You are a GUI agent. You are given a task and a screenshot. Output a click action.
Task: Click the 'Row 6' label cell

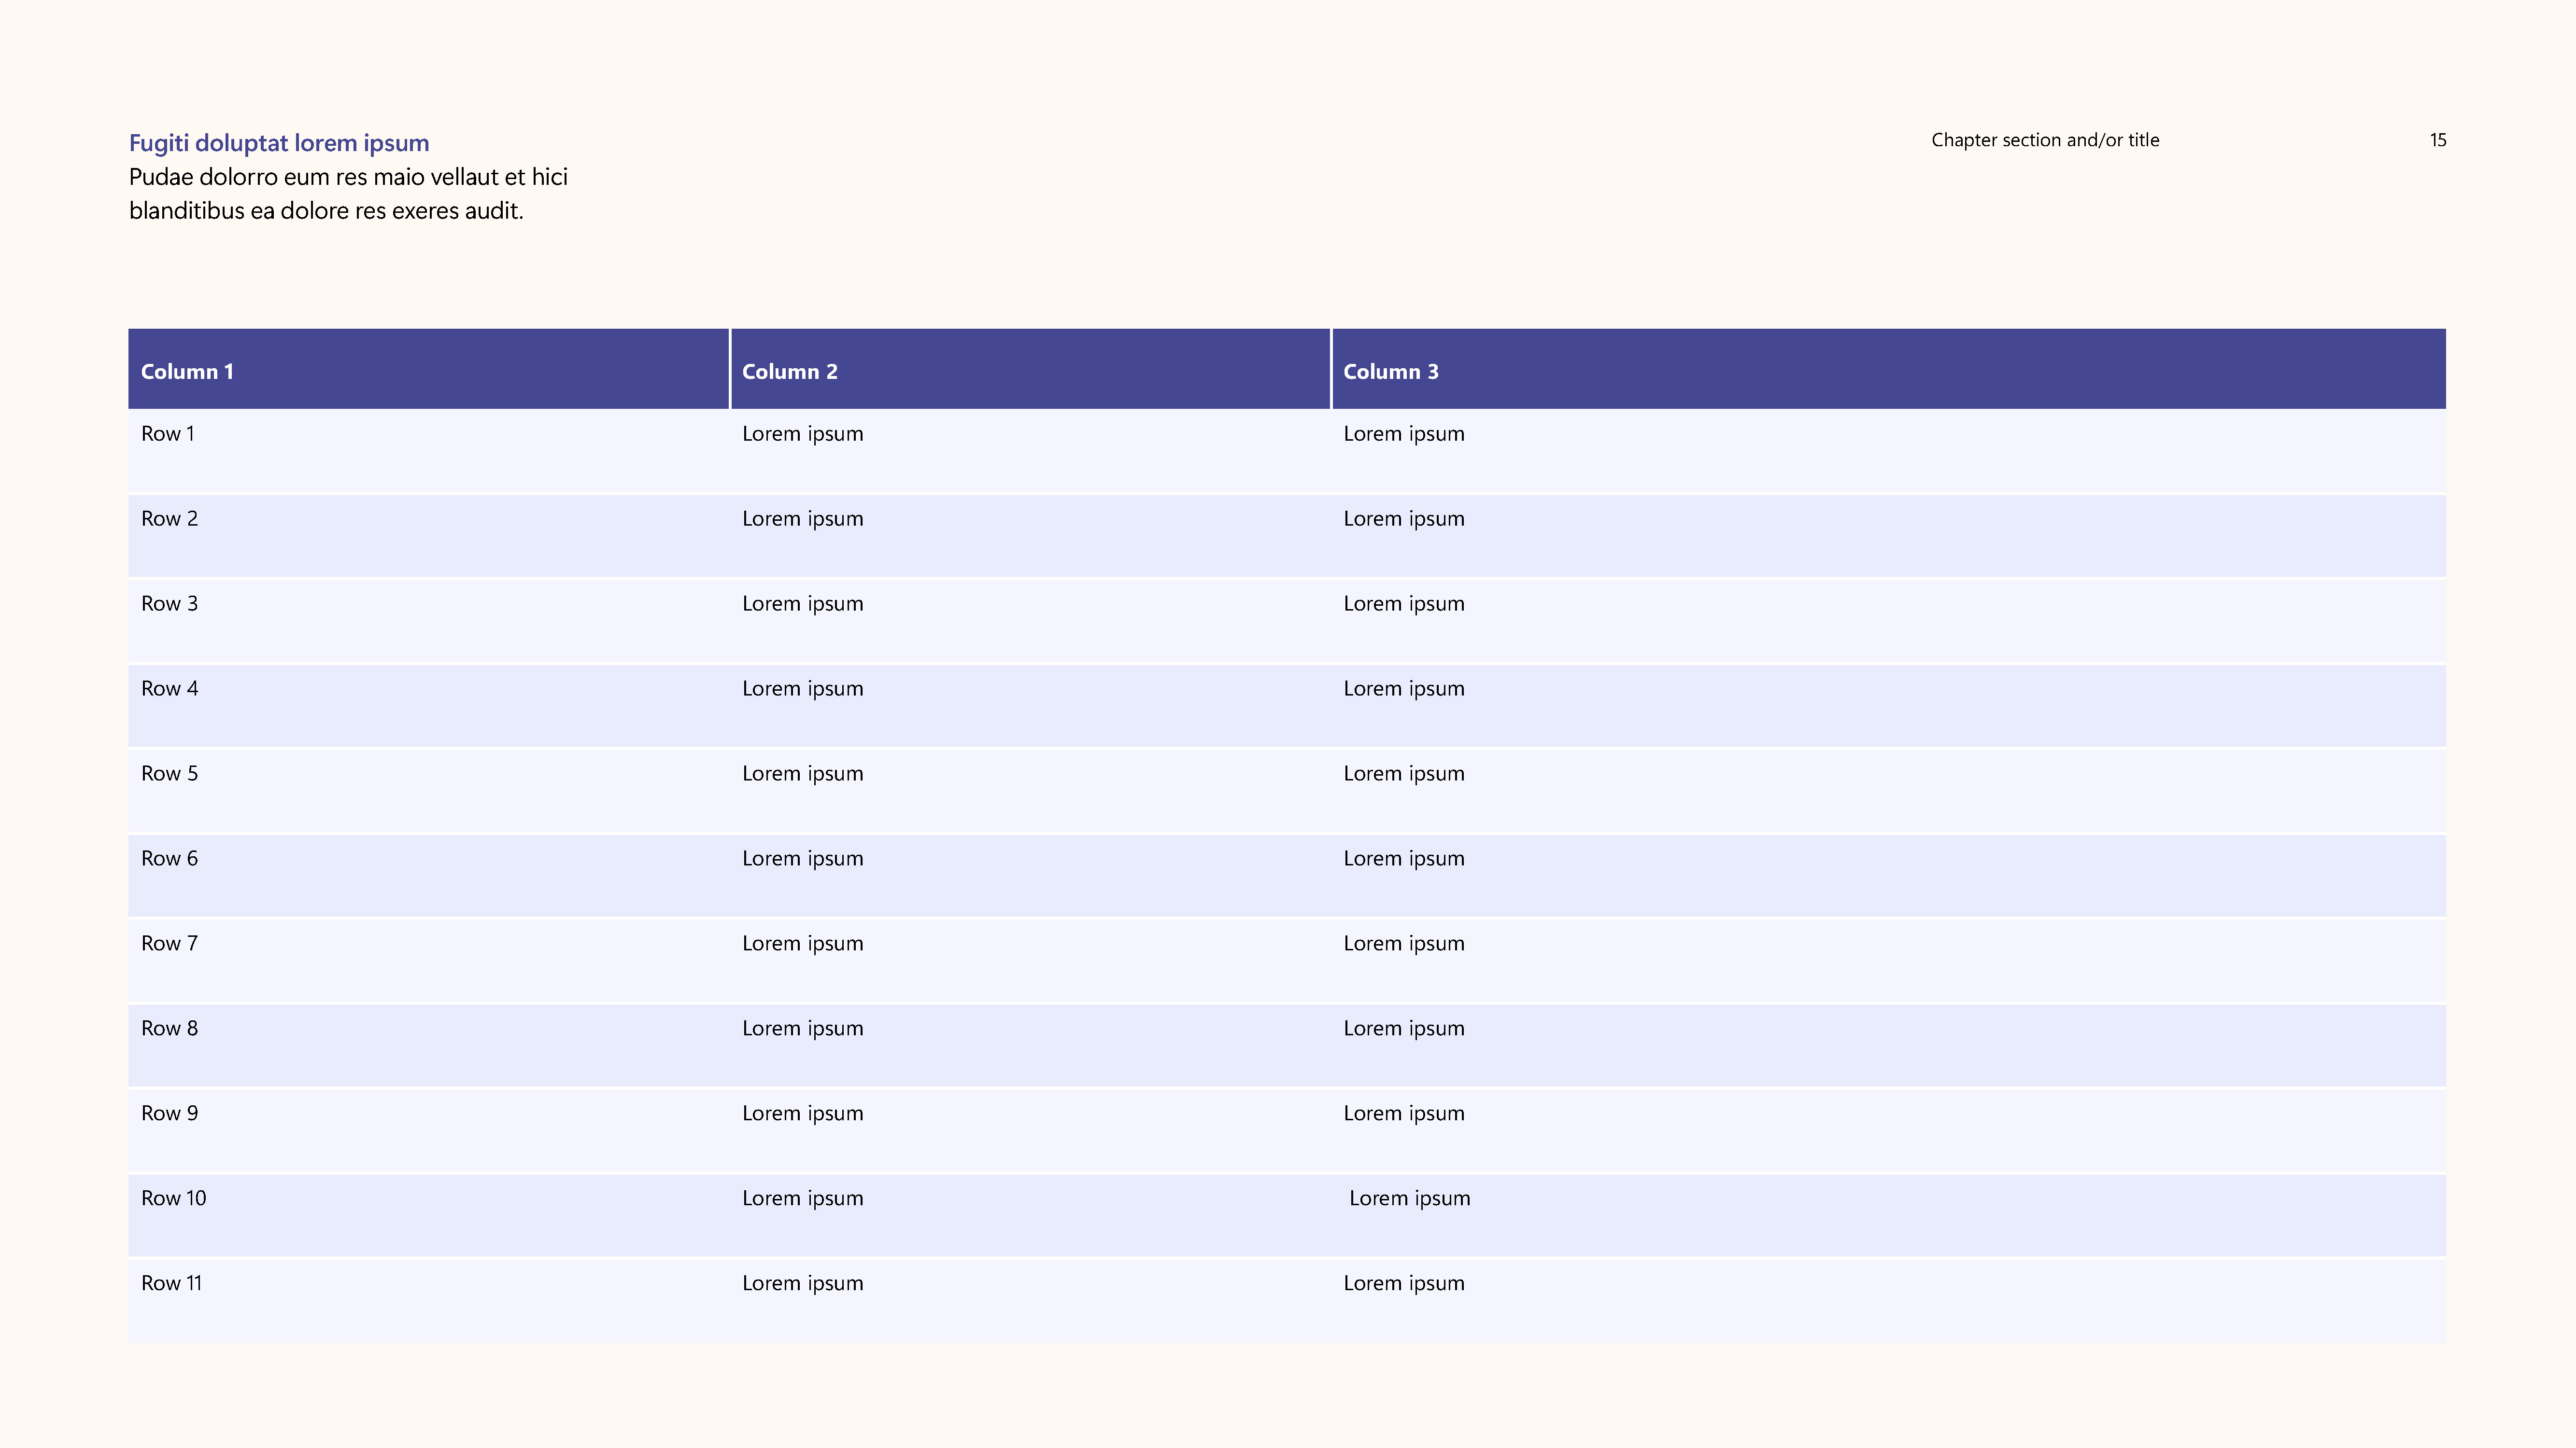[428, 877]
